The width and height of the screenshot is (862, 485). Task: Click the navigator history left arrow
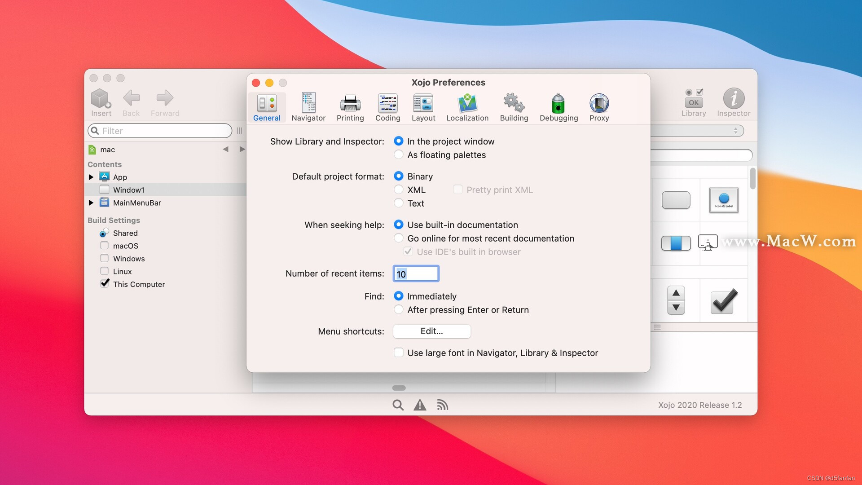click(x=225, y=149)
